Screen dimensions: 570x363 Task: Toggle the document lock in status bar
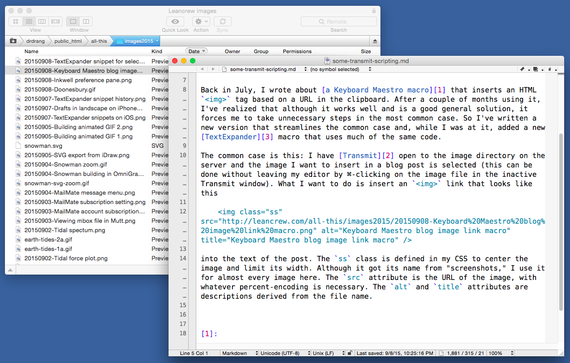click(350, 353)
